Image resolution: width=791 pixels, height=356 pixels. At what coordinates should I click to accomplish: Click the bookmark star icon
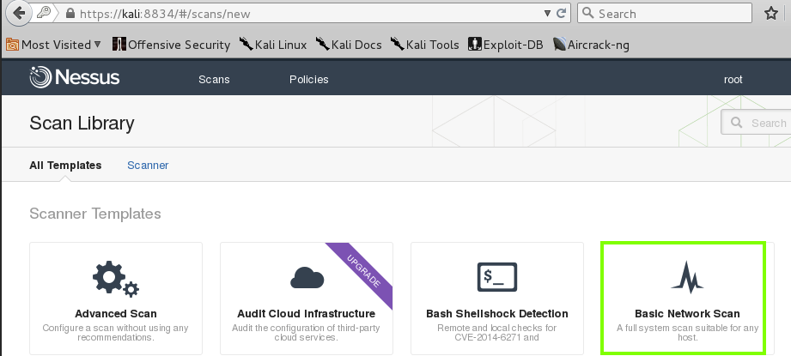coord(770,14)
